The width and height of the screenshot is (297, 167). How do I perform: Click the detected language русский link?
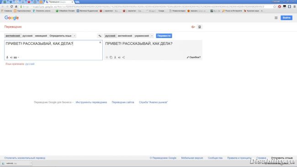30,64
